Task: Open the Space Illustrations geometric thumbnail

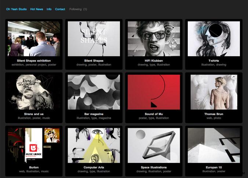Action: coord(154,145)
